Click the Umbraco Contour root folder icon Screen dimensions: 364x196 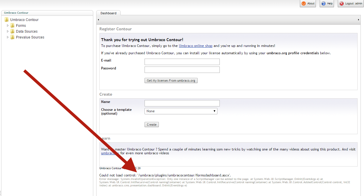[x=7, y=20]
